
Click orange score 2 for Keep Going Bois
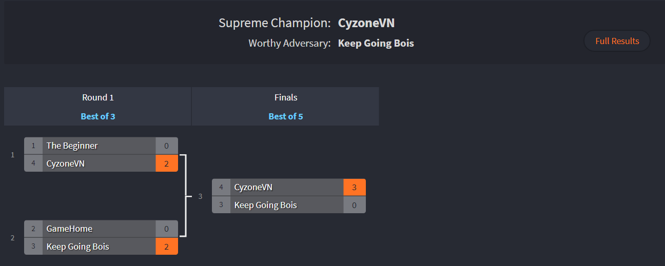pos(167,247)
